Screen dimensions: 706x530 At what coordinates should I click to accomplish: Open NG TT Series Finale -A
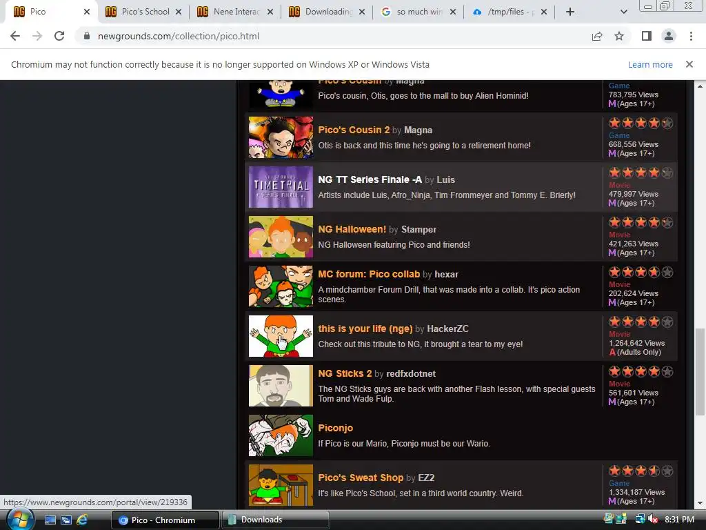point(370,179)
